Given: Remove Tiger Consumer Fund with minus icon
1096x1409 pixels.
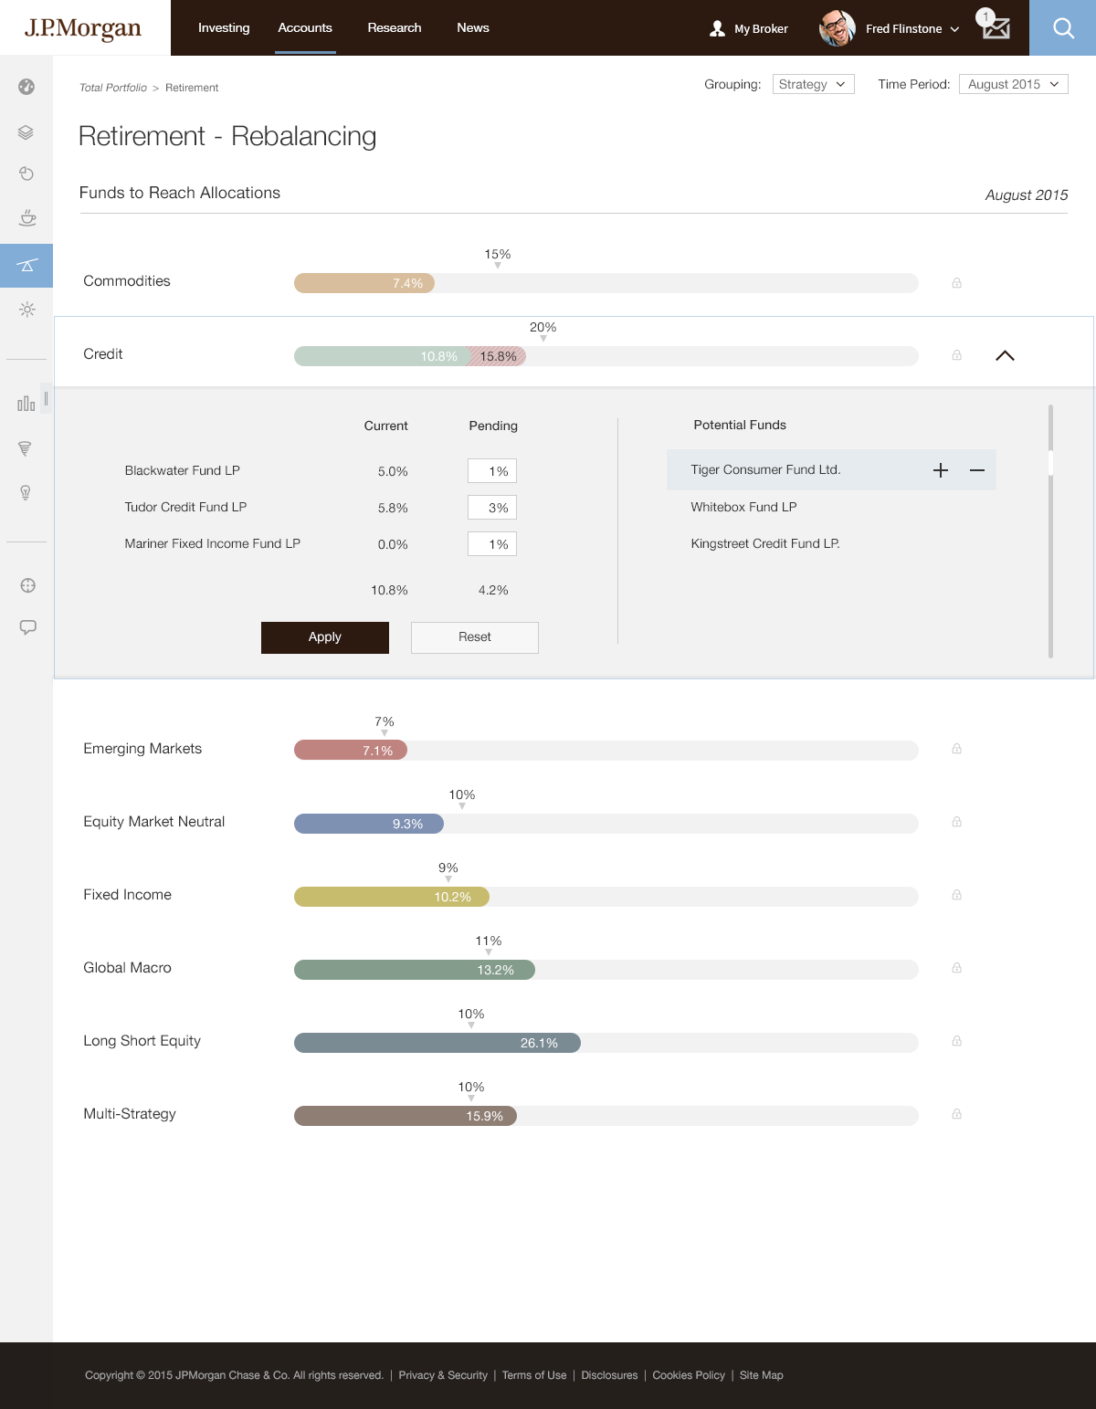Looking at the screenshot, I should 977,470.
